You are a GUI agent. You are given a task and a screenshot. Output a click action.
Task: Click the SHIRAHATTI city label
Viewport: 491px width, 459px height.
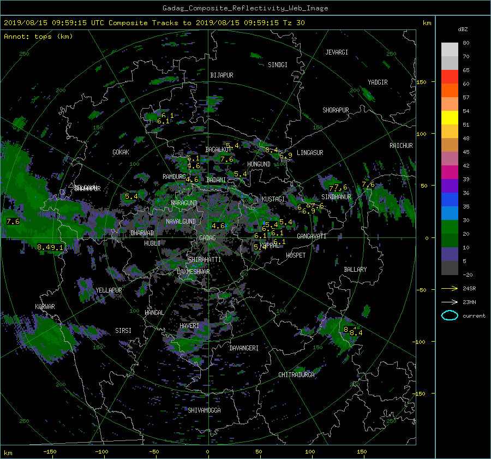205,260
